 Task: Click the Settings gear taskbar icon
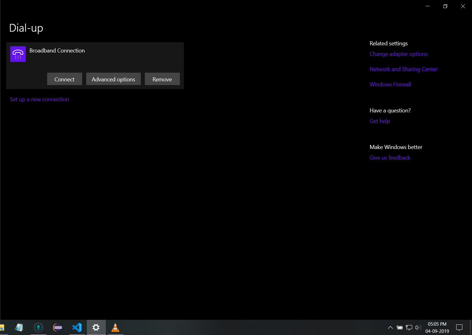pyautogui.click(x=96, y=327)
